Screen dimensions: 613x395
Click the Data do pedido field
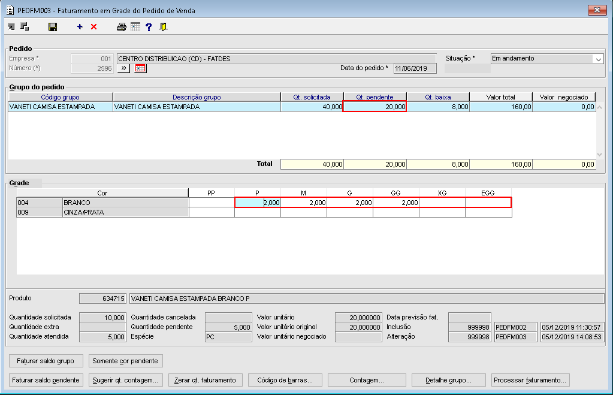(x=415, y=68)
